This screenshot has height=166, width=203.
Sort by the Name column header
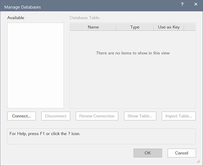[x=93, y=27]
